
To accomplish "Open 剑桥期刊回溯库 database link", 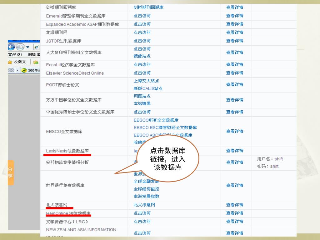I will [x=148, y=7].
